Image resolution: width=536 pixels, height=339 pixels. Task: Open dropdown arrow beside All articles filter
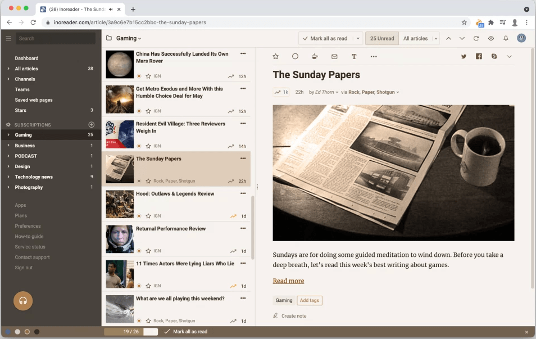[x=436, y=38]
